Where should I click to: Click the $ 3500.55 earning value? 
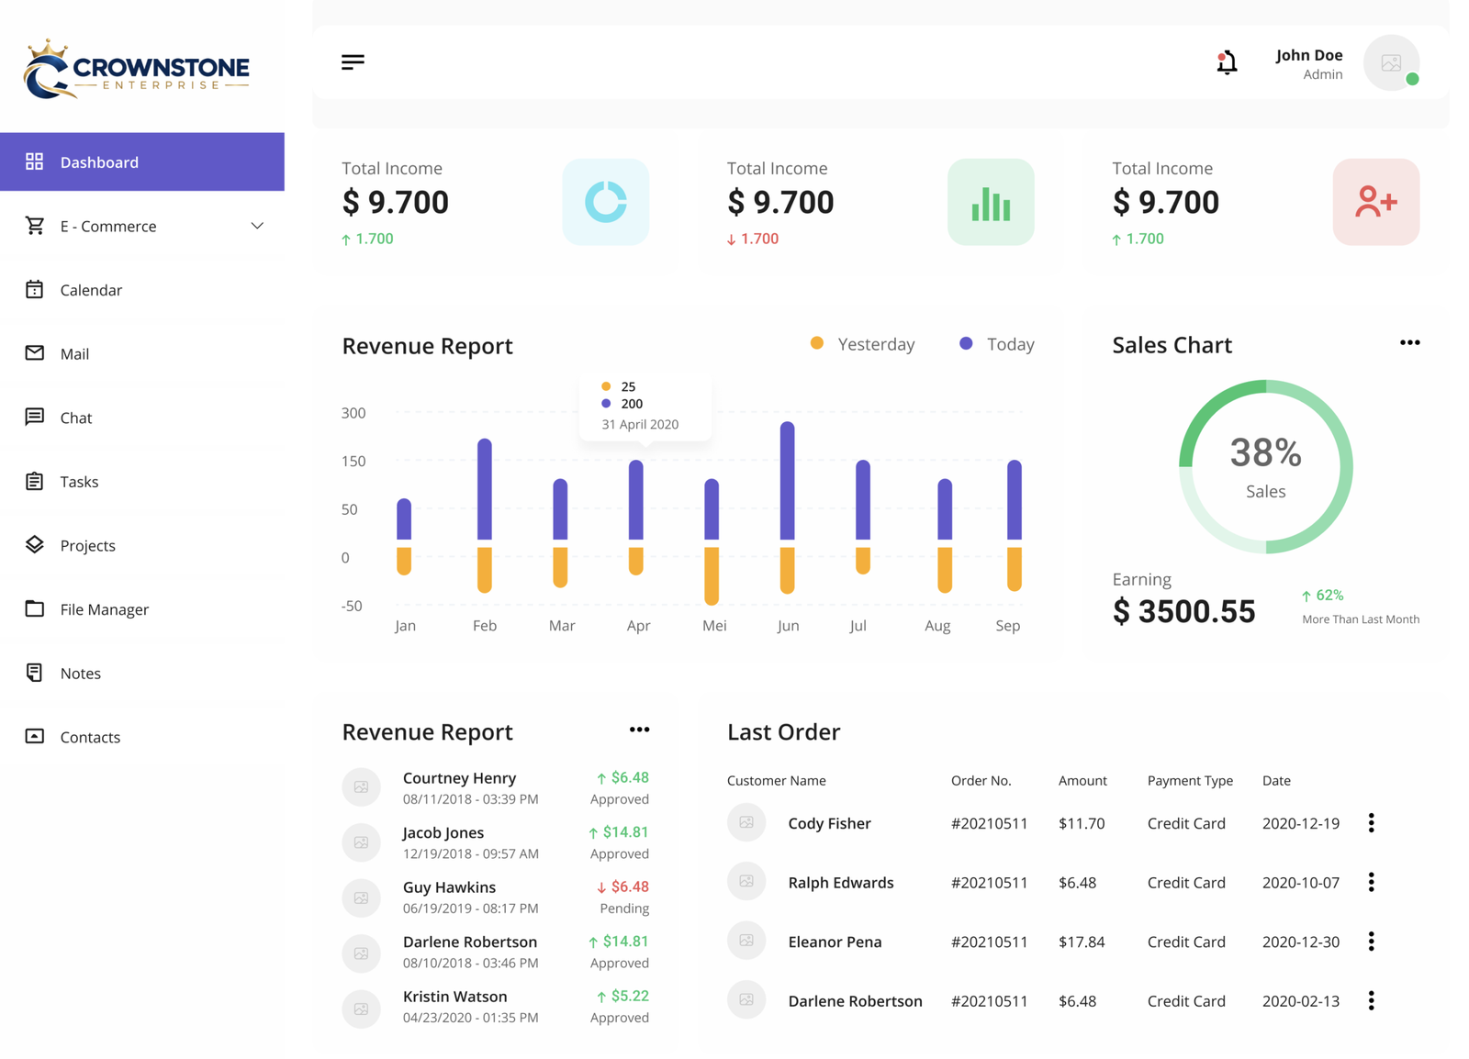(1183, 611)
